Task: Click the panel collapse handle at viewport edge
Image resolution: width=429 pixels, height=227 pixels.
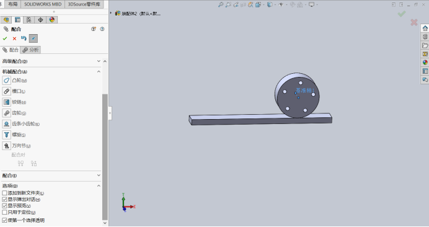Action: coord(110,113)
